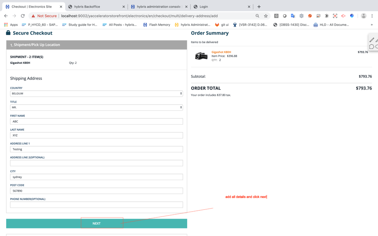The height and width of the screenshot is (236, 378).
Task: Click the Gigashot K80H camera thumbnail
Action: pyautogui.click(x=201, y=56)
